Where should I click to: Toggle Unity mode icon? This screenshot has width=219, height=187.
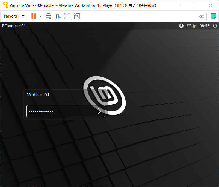[77, 16]
